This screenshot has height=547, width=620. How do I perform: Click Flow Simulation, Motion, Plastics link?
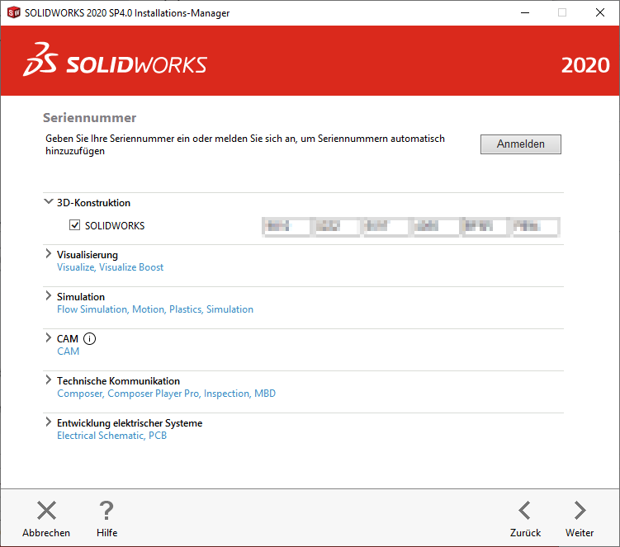pyautogui.click(x=154, y=309)
